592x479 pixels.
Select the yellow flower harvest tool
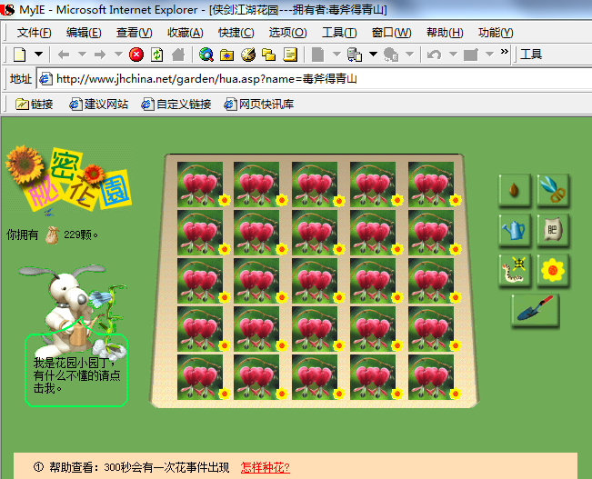[x=553, y=270]
